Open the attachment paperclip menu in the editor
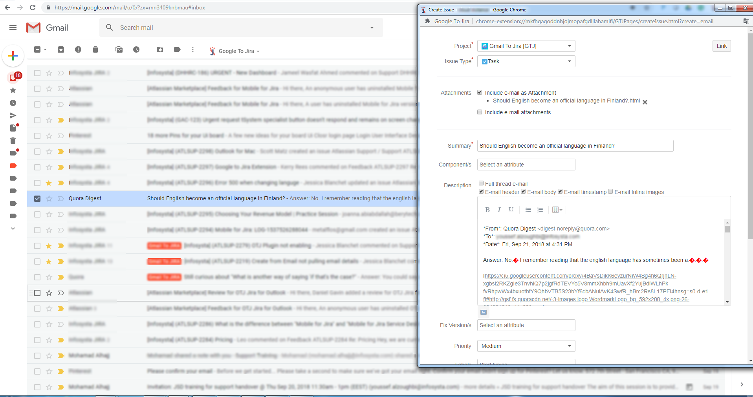753x397 pixels. click(557, 210)
